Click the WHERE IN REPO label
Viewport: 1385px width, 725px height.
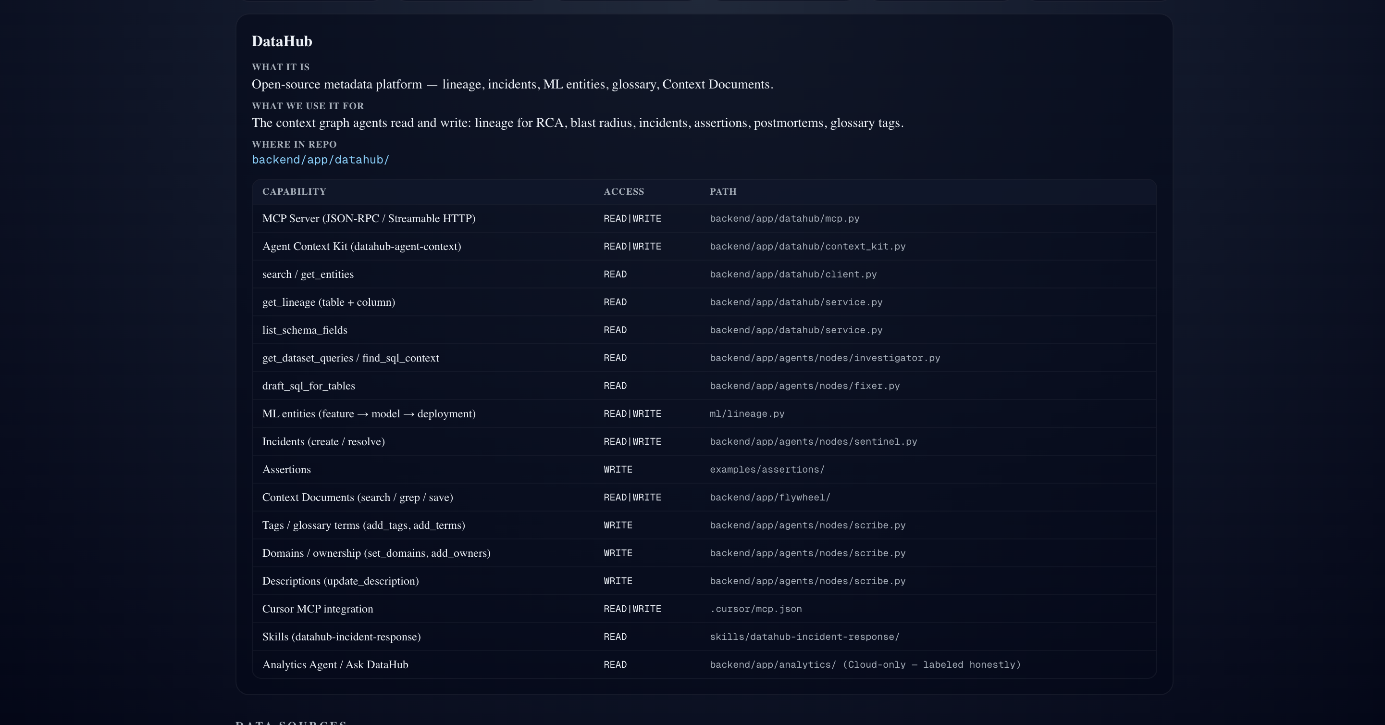pyautogui.click(x=294, y=145)
